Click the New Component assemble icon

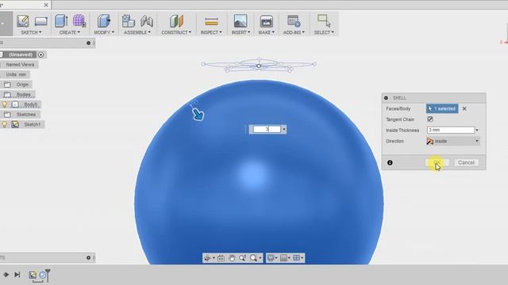[129, 21]
